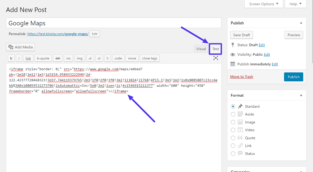Screen dimensions: 313x172
Task: Apply bold with the b toolbar button
Action: [x=11, y=58]
